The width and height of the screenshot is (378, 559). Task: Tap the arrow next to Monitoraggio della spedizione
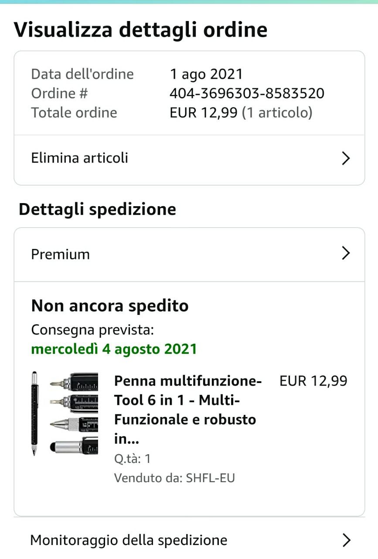[x=346, y=540]
